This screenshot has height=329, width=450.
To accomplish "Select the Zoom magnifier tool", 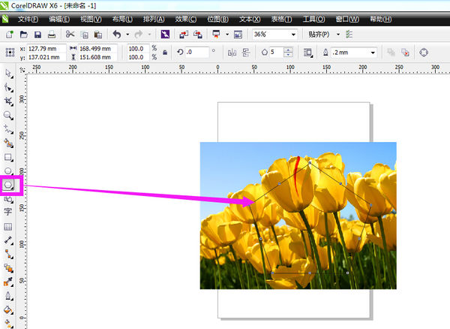I will pyautogui.click(x=8, y=115).
